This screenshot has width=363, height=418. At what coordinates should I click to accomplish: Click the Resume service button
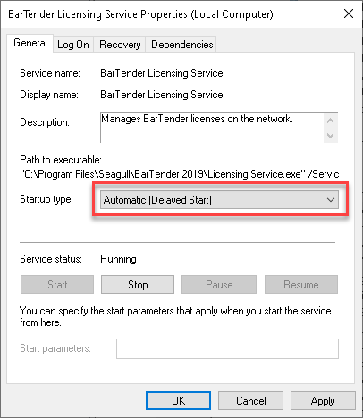[301, 285]
